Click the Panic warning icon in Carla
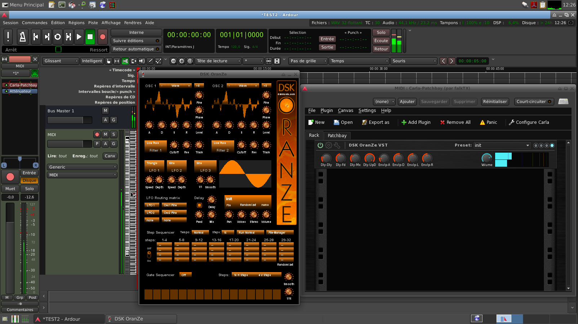578x324 pixels. [x=483, y=122]
